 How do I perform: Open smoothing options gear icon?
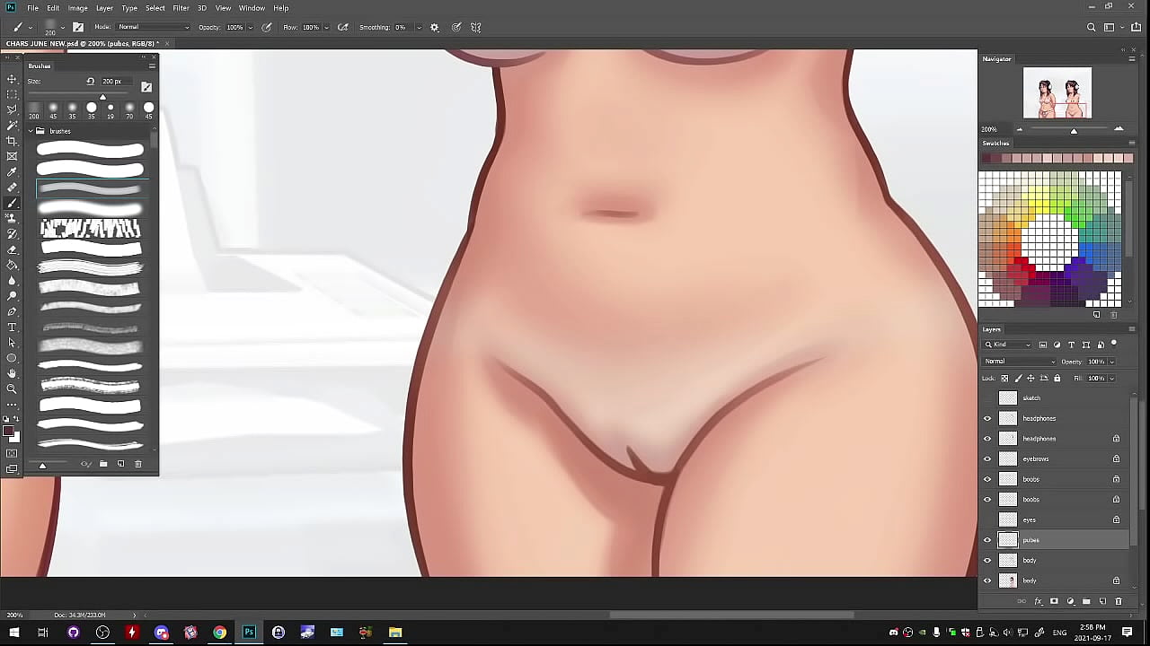[x=435, y=27]
